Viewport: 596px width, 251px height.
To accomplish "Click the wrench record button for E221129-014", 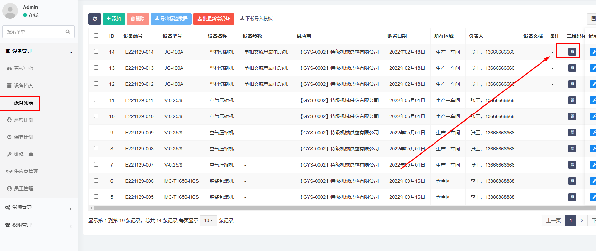I will pos(593,52).
